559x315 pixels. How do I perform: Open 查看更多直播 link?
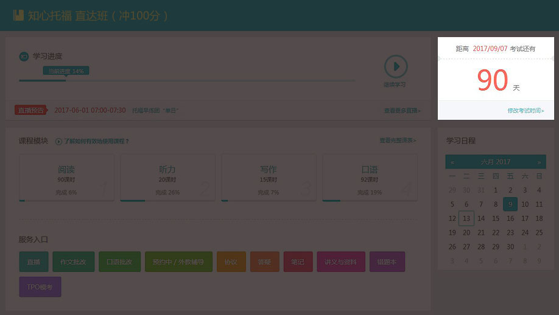pyautogui.click(x=401, y=111)
